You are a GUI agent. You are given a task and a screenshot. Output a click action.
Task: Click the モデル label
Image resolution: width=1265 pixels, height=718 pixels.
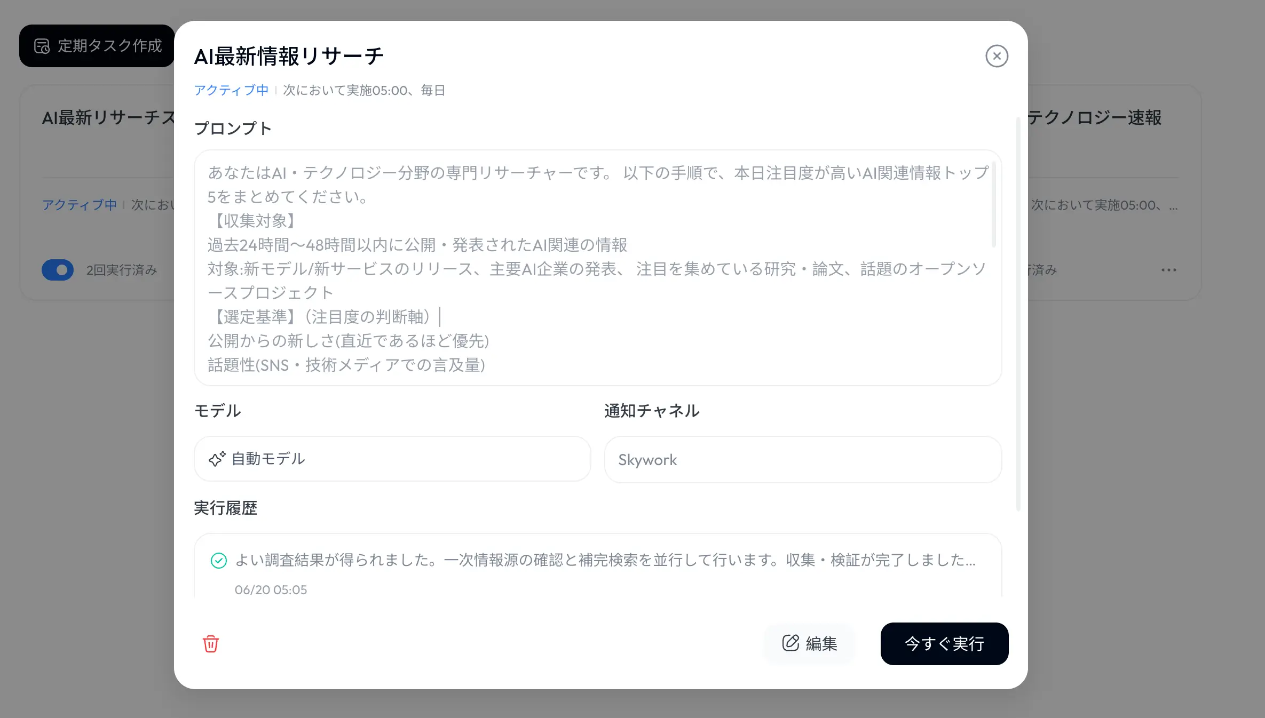click(x=218, y=411)
